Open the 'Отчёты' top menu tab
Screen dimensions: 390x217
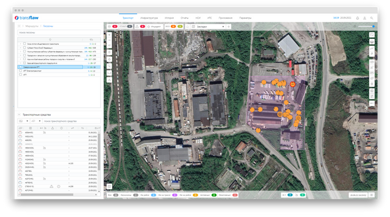click(185, 18)
